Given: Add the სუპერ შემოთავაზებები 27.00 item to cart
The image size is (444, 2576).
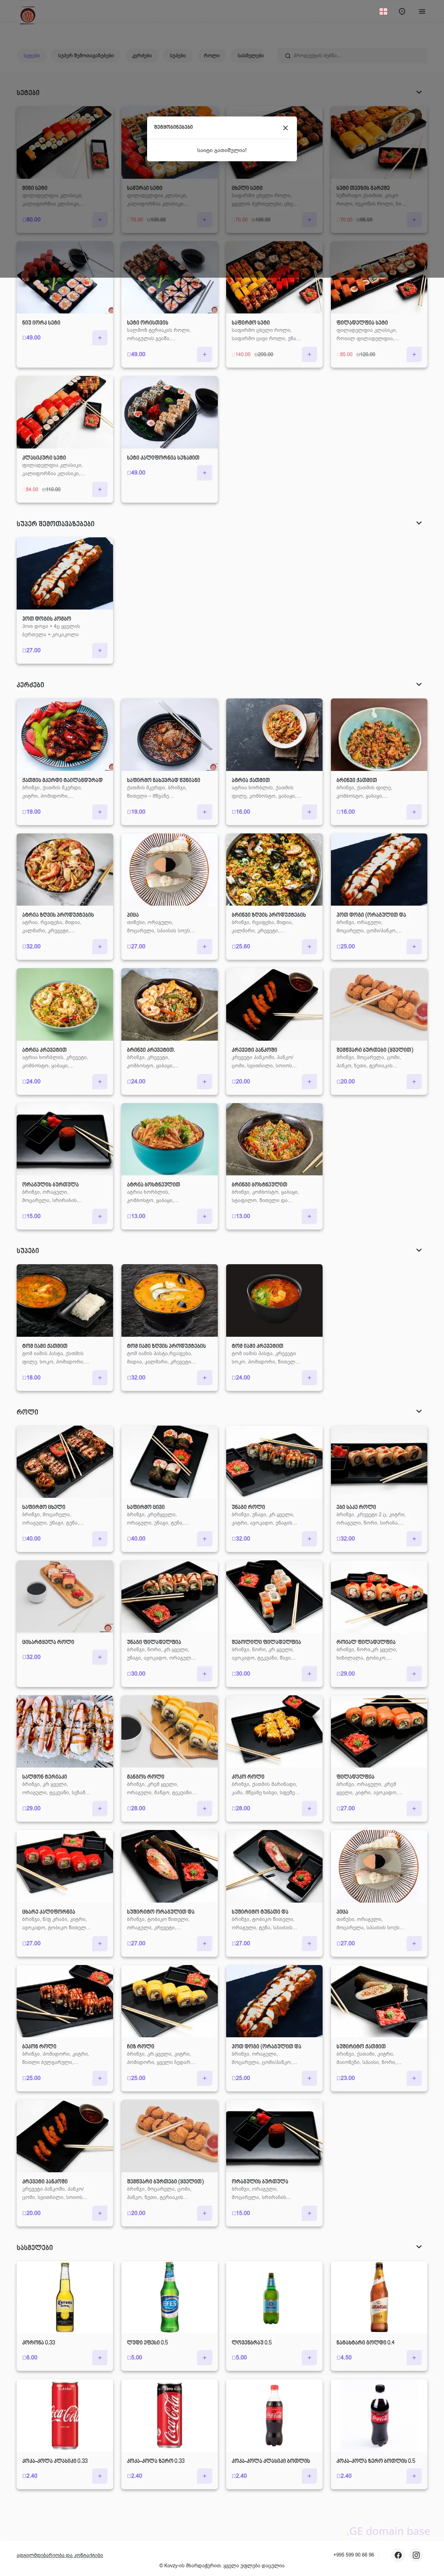Looking at the screenshot, I should (100, 650).
